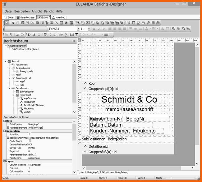Viewport: 202px width, 182px height.
Task: Switch to the Vorschau tab
Action: click(x=59, y=17)
